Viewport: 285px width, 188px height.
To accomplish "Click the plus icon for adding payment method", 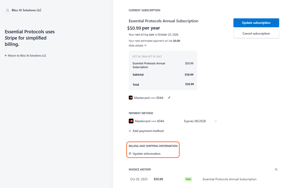I will (x=130, y=131).
